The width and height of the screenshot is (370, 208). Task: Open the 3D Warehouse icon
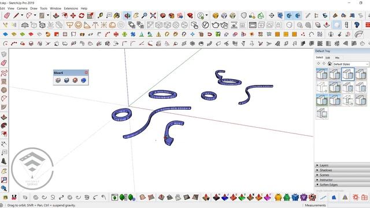coord(163,16)
